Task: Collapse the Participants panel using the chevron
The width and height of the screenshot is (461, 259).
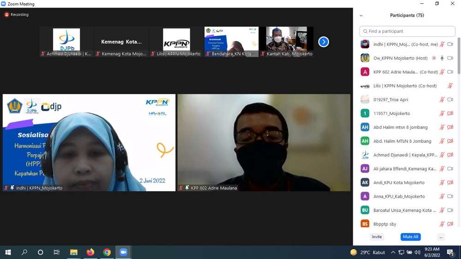Action: 361,16
